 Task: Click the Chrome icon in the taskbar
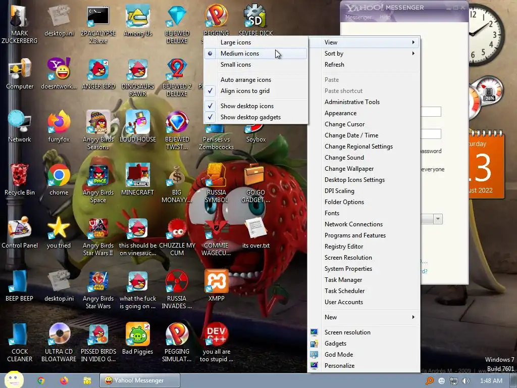(x=41, y=380)
